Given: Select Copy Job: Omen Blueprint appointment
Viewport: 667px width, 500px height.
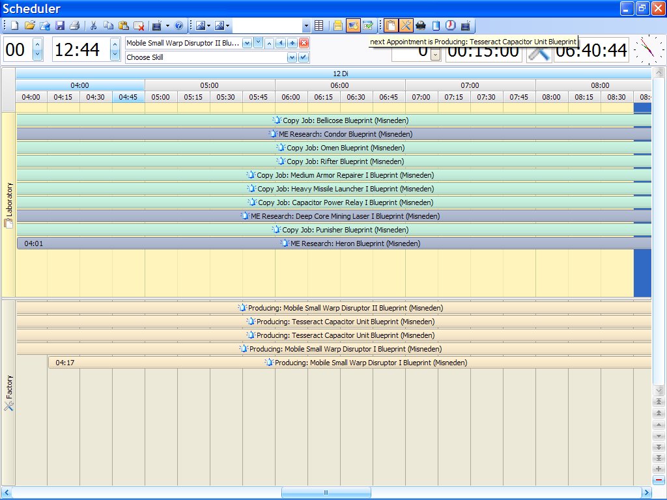Looking at the screenshot, I should tap(334, 148).
